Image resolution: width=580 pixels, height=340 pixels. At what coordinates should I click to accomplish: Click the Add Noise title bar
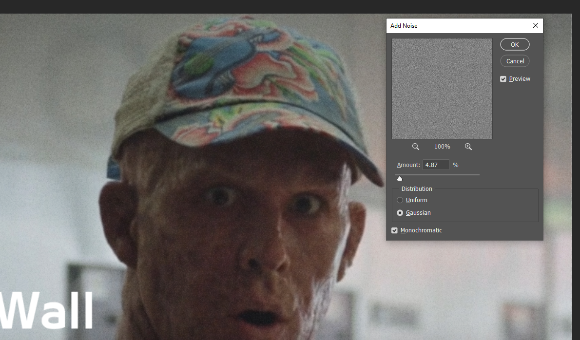(459, 25)
